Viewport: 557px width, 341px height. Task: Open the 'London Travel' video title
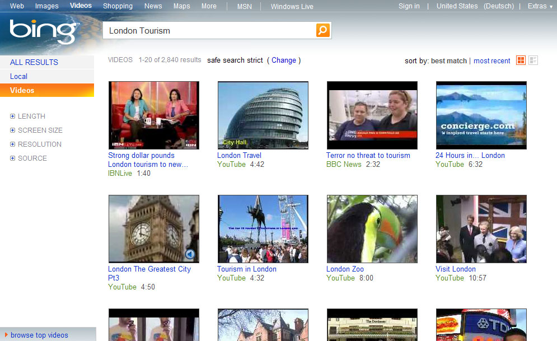point(239,155)
